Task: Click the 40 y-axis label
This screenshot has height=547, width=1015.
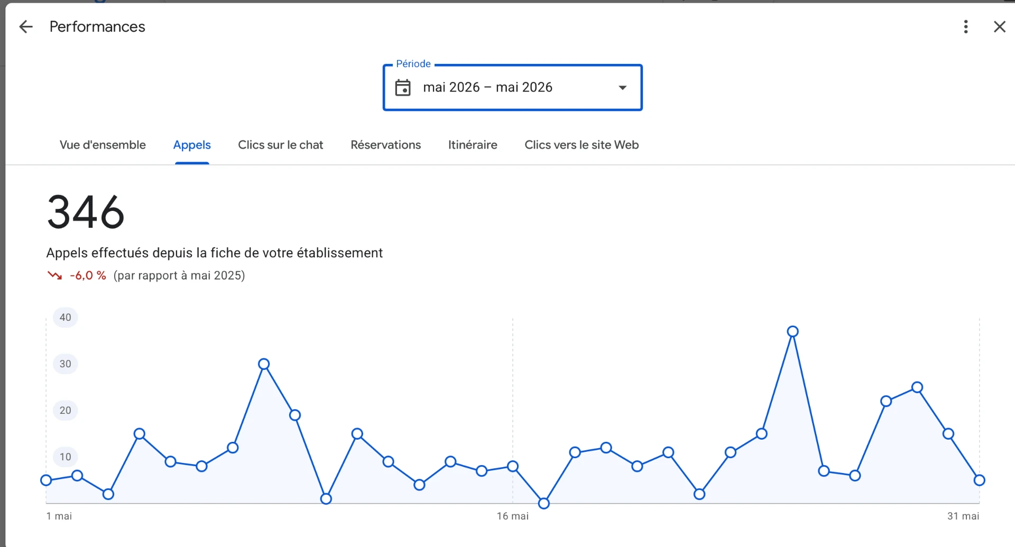Action: pos(65,318)
